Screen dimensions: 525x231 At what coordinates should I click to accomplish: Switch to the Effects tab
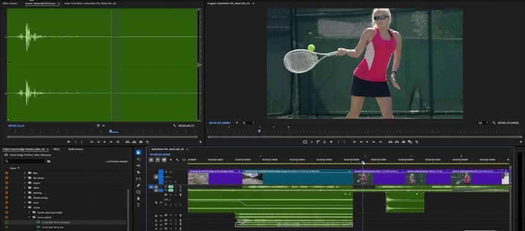coord(56,149)
